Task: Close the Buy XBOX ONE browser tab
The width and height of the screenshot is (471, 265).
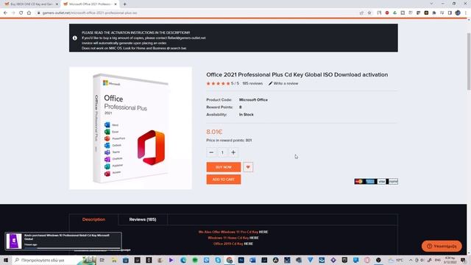Action: (x=57, y=4)
